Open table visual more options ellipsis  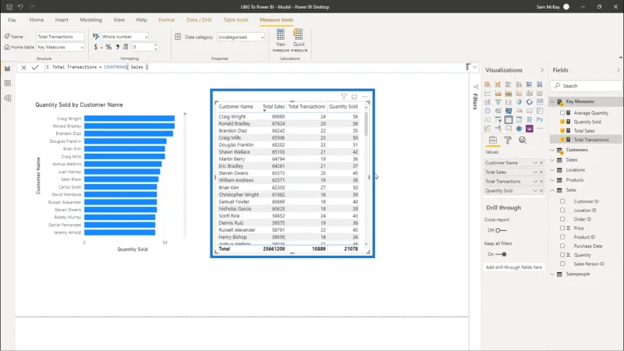coord(364,97)
